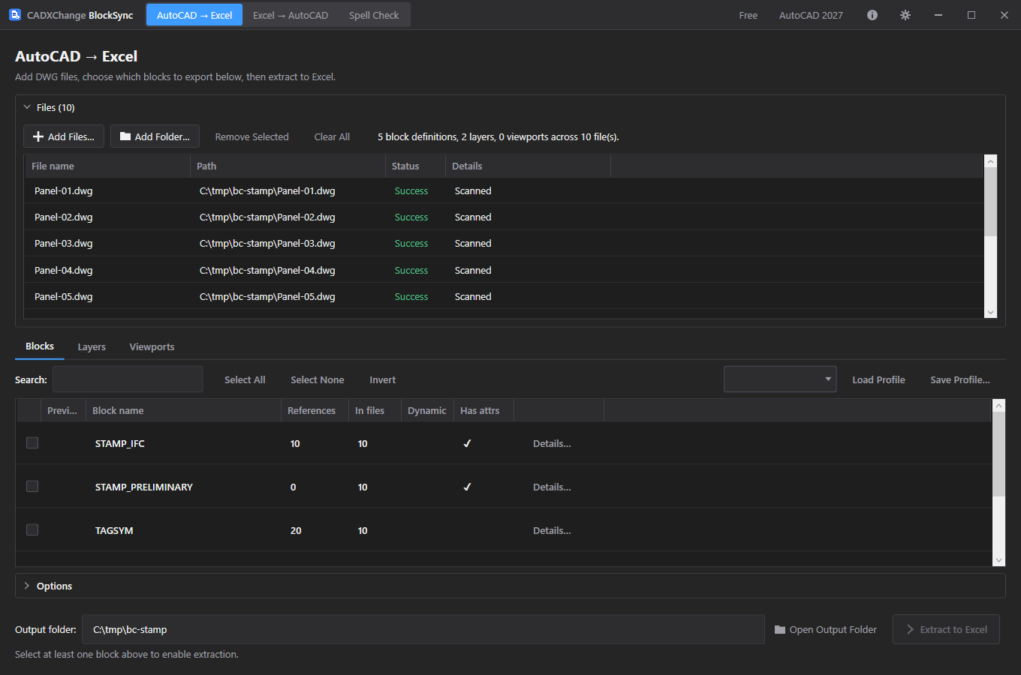Click the folder icon beside Open Output Folder
Image resolution: width=1021 pixels, height=675 pixels.
pos(780,629)
